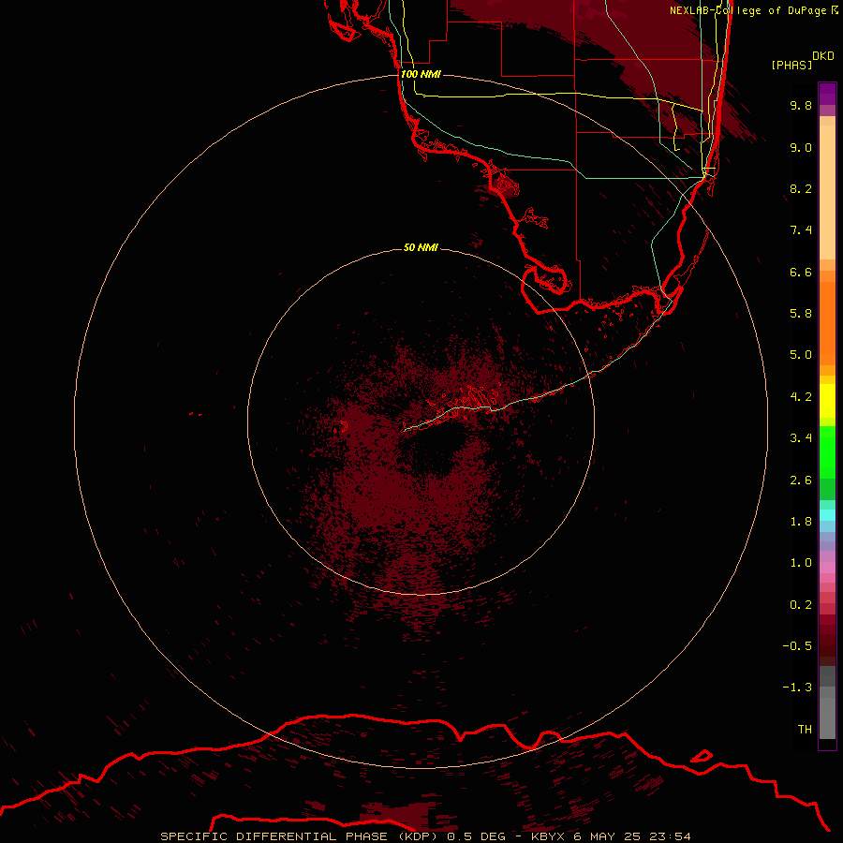Click the 9.0 value on the color scale
This screenshot has width=843, height=843.
pos(801,147)
